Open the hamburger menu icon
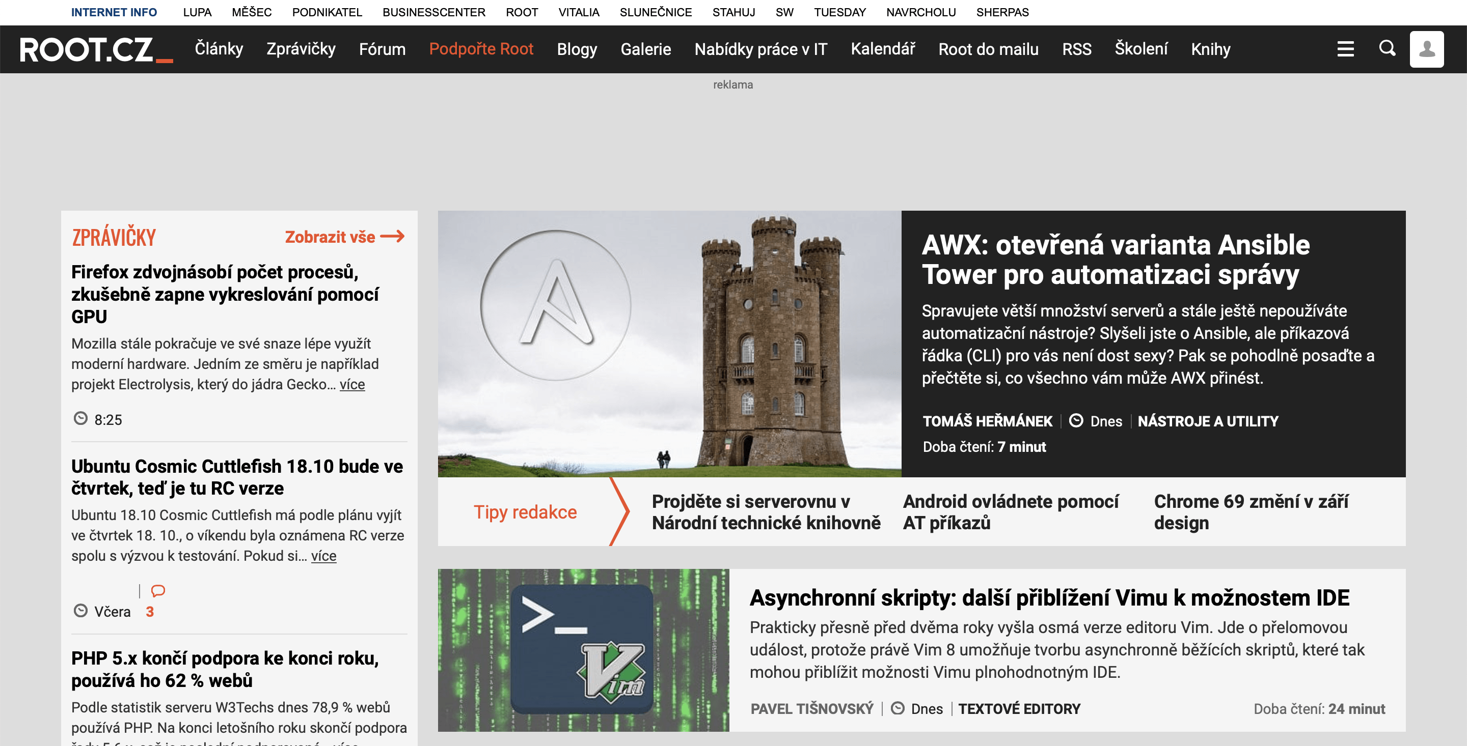Image resolution: width=1467 pixels, height=746 pixels. [1345, 49]
